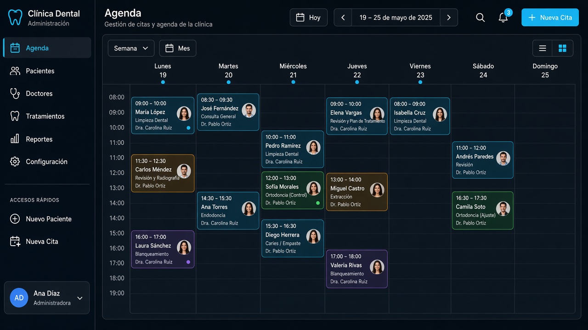The image size is (588, 330).
Task: Click the Tratamientos tooth icon
Action: tap(15, 116)
